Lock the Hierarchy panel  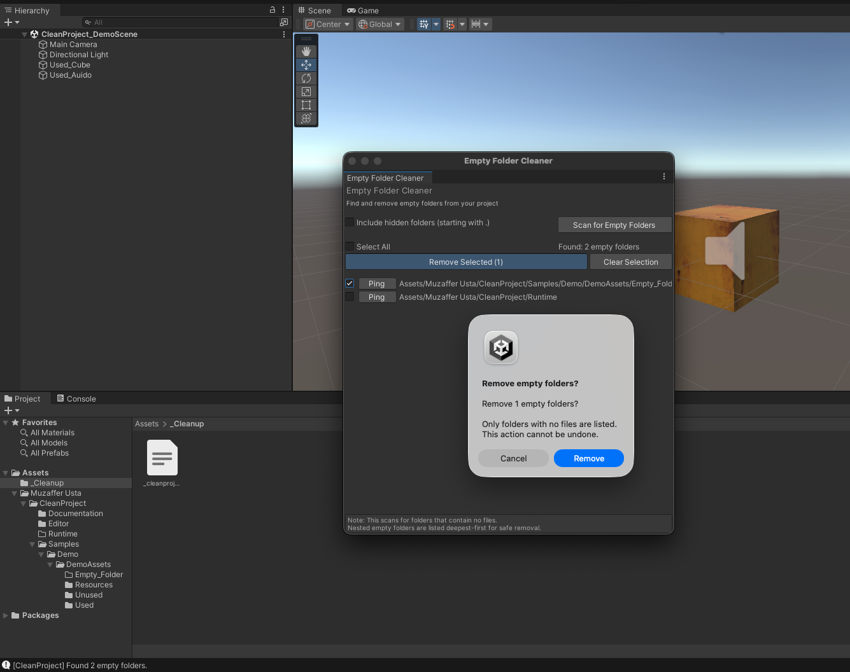click(273, 10)
